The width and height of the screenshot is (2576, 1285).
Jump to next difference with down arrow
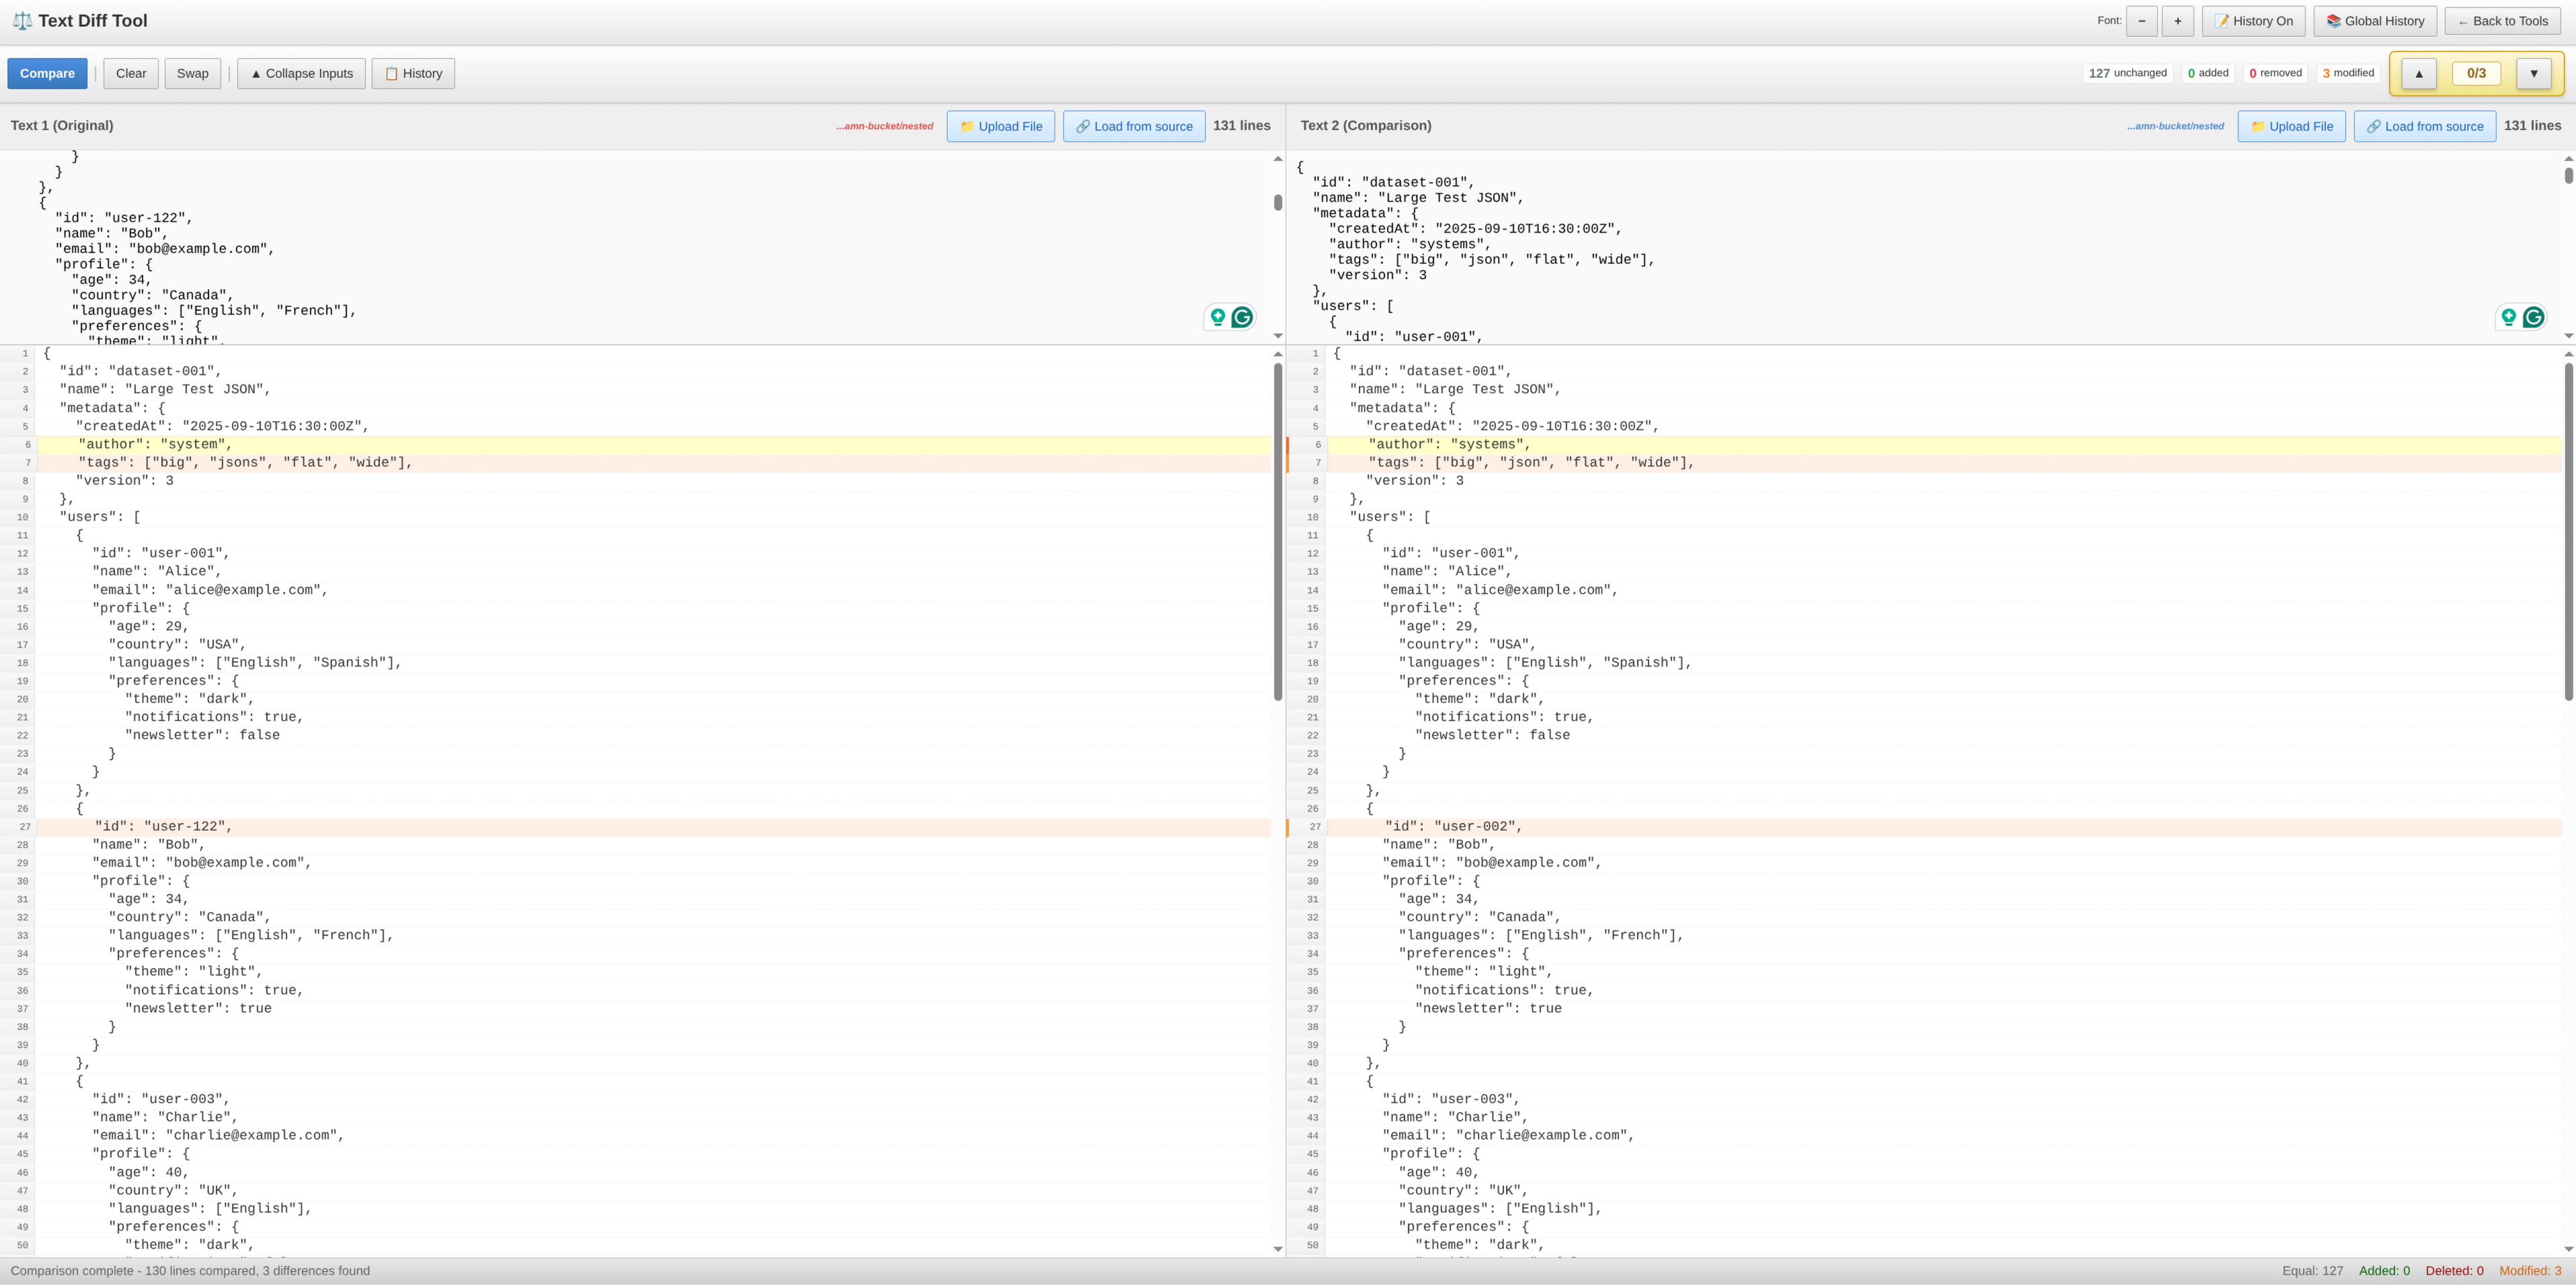point(2533,73)
